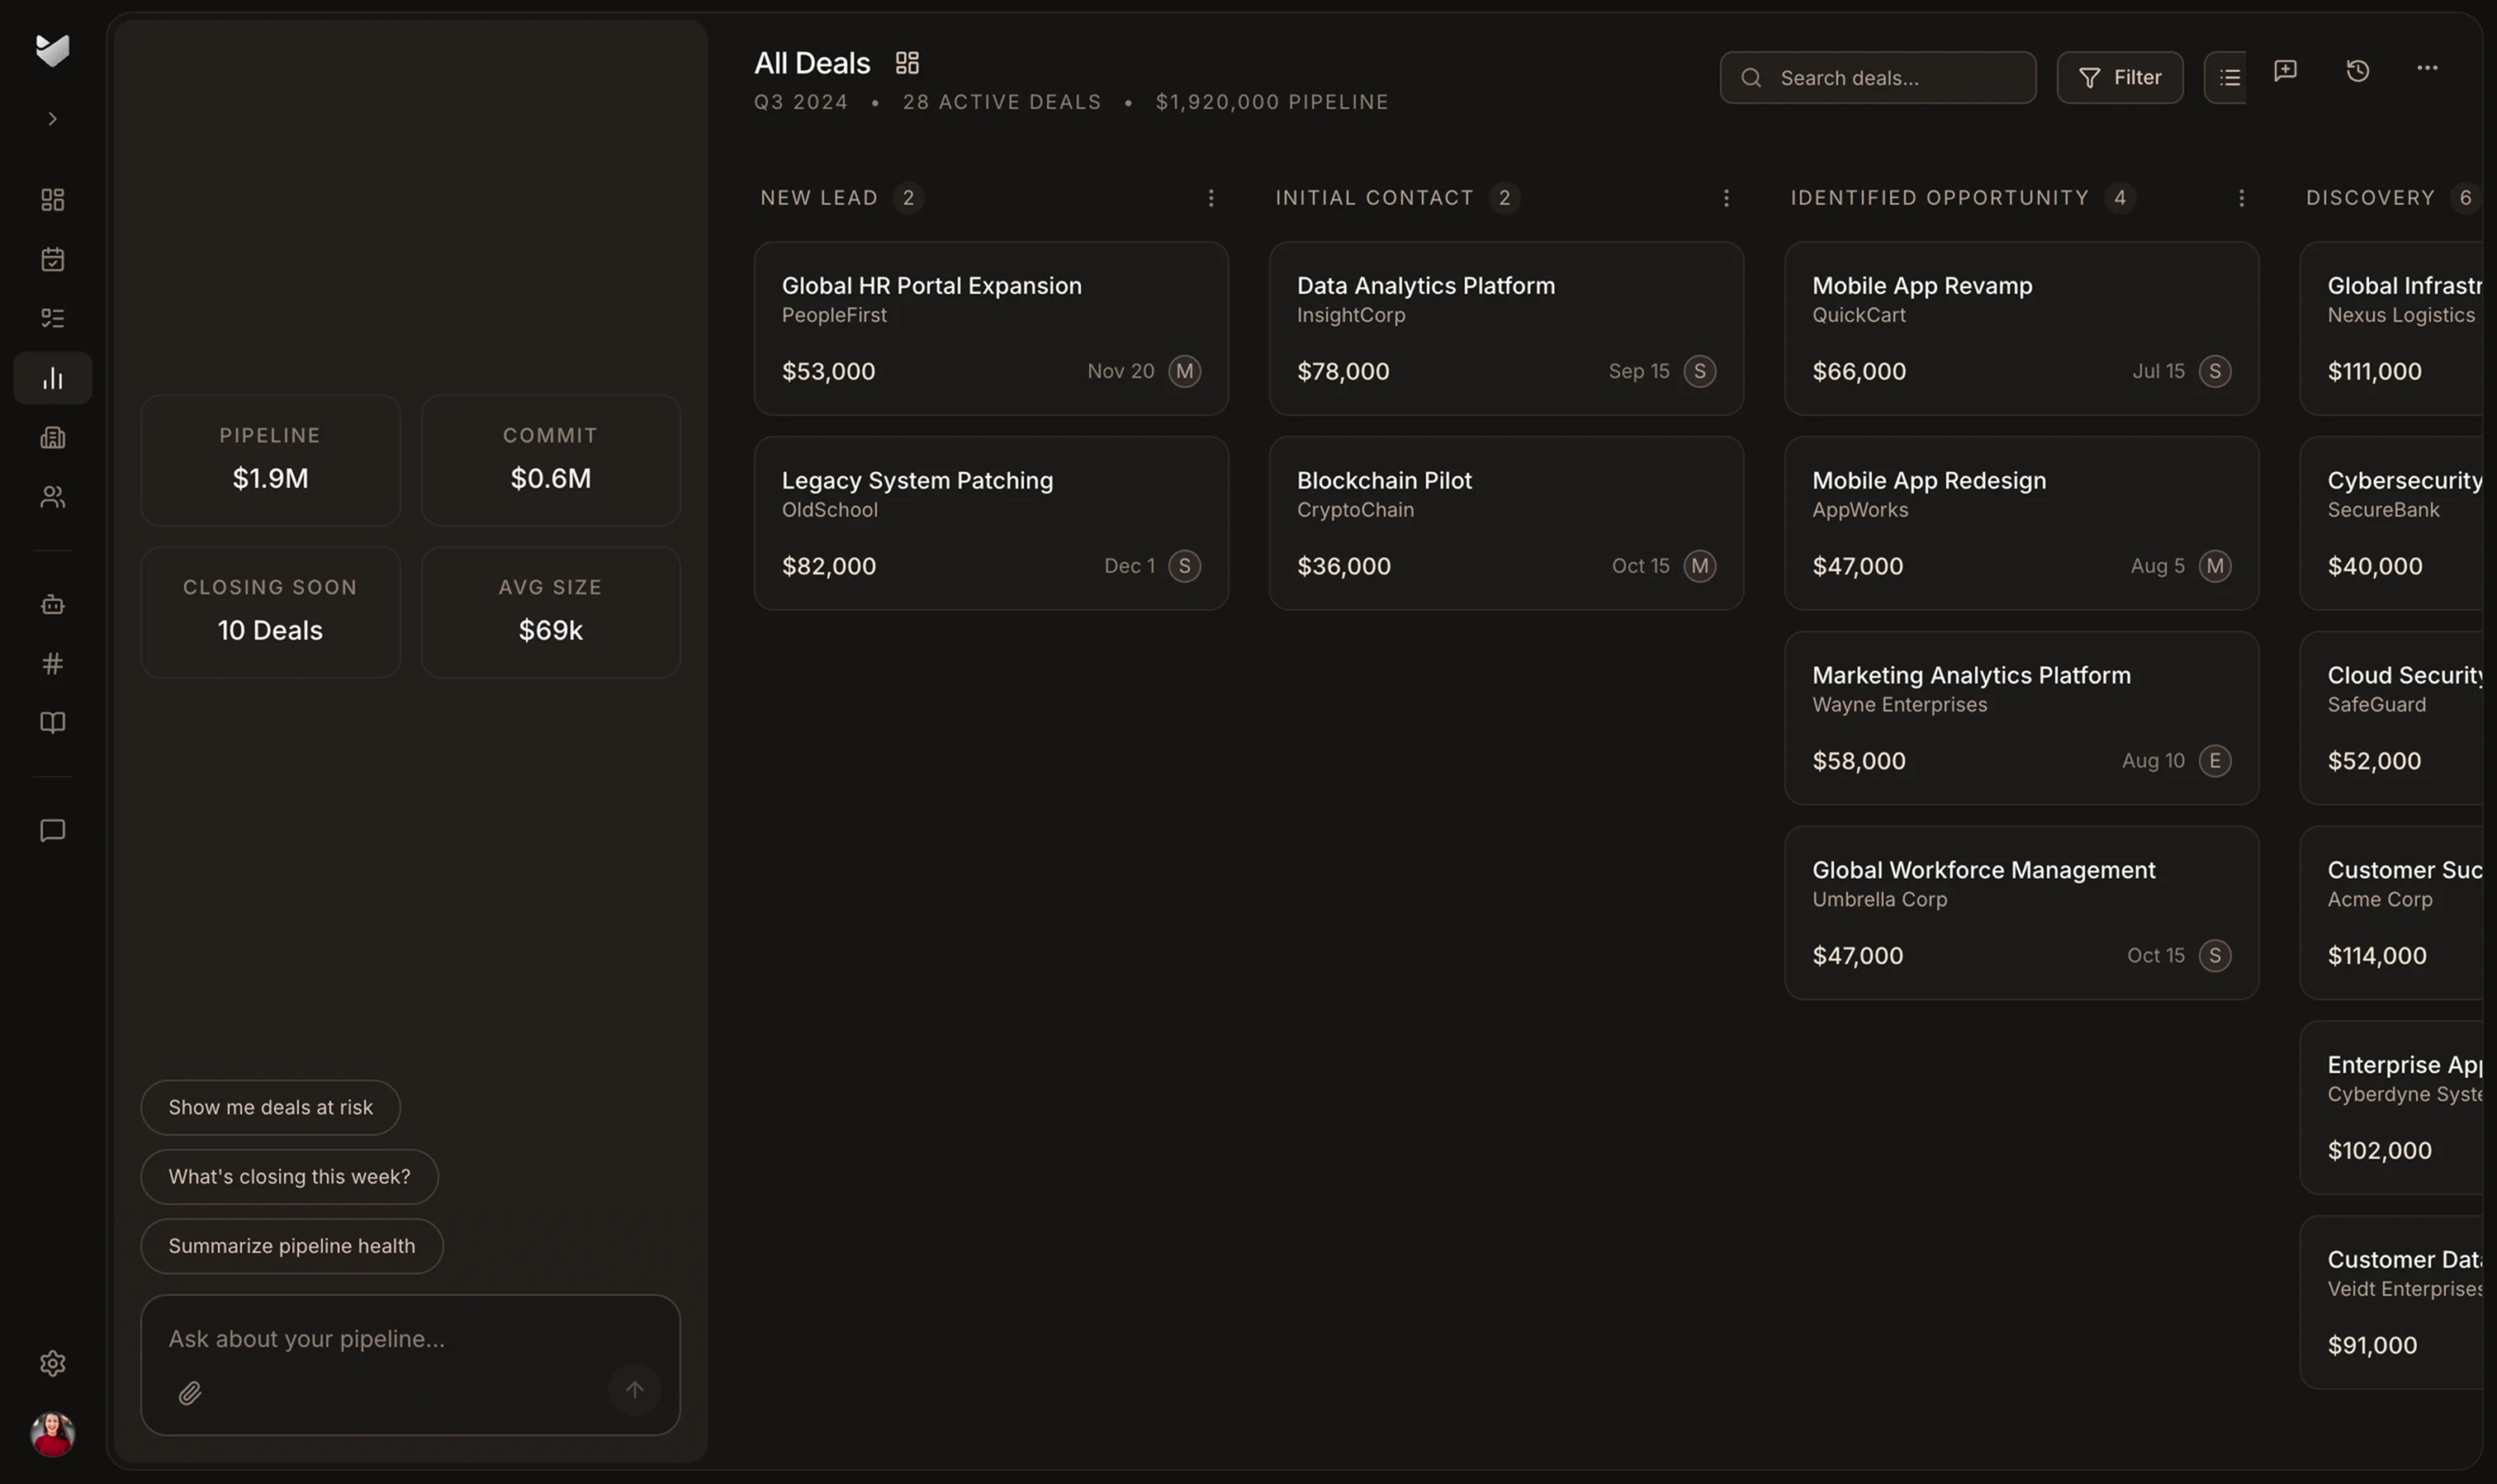Image resolution: width=2497 pixels, height=1484 pixels.
Task: Open the history clock icon in header
Action: pos(2358,70)
